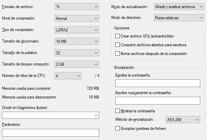This screenshot has width=207, height=140.
Task: Open the Modo de directorio dropdown
Action: 178,18
